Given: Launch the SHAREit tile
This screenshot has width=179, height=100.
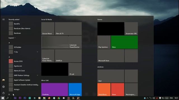Looking at the screenshot, I should pyautogui.click(x=68, y=56).
